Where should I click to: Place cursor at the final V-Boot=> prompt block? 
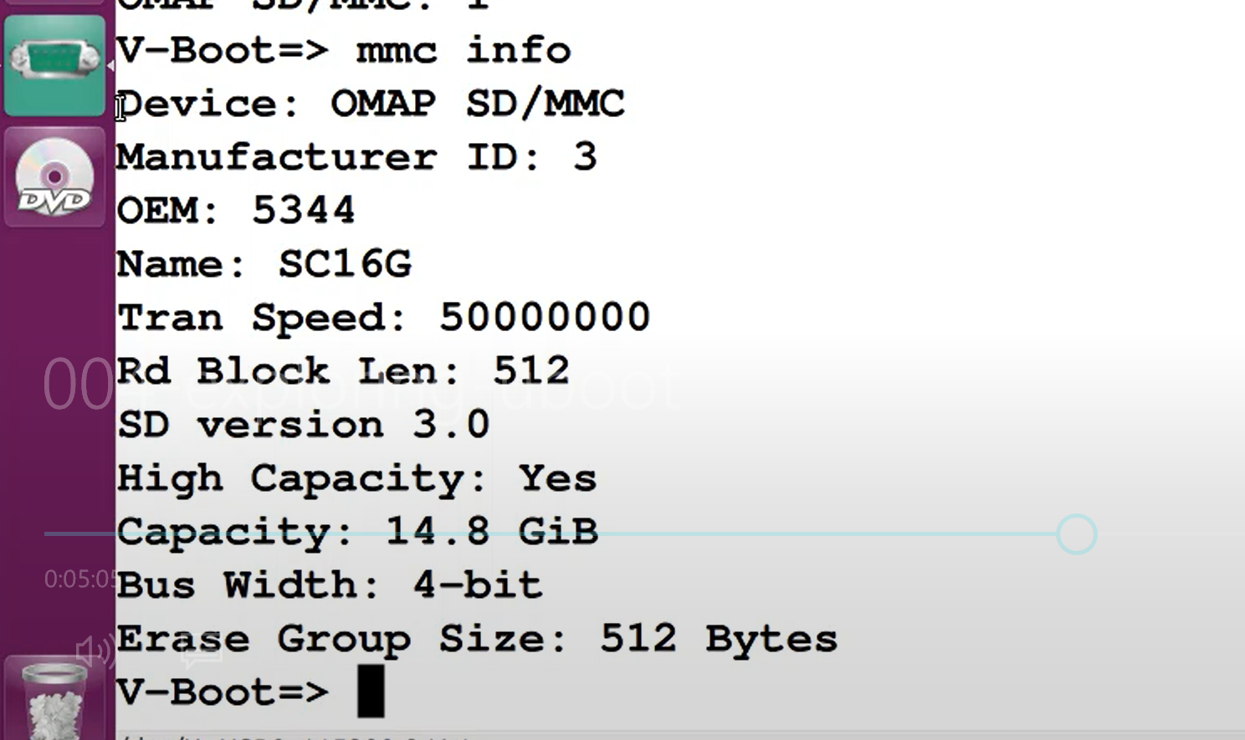point(371,692)
